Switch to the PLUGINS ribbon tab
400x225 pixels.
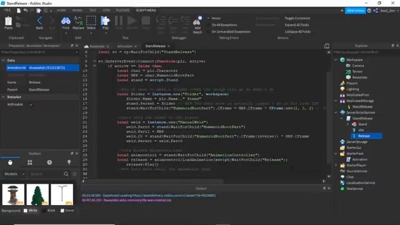pos(122,11)
